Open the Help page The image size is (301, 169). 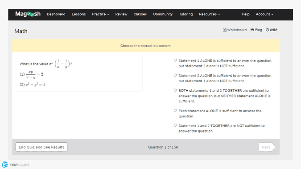tap(245, 14)
